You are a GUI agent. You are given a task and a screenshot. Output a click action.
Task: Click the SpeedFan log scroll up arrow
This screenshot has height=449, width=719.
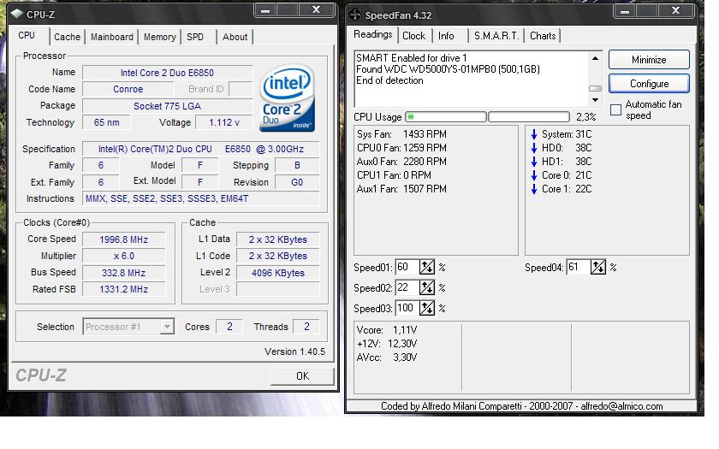tap(595, 59)
